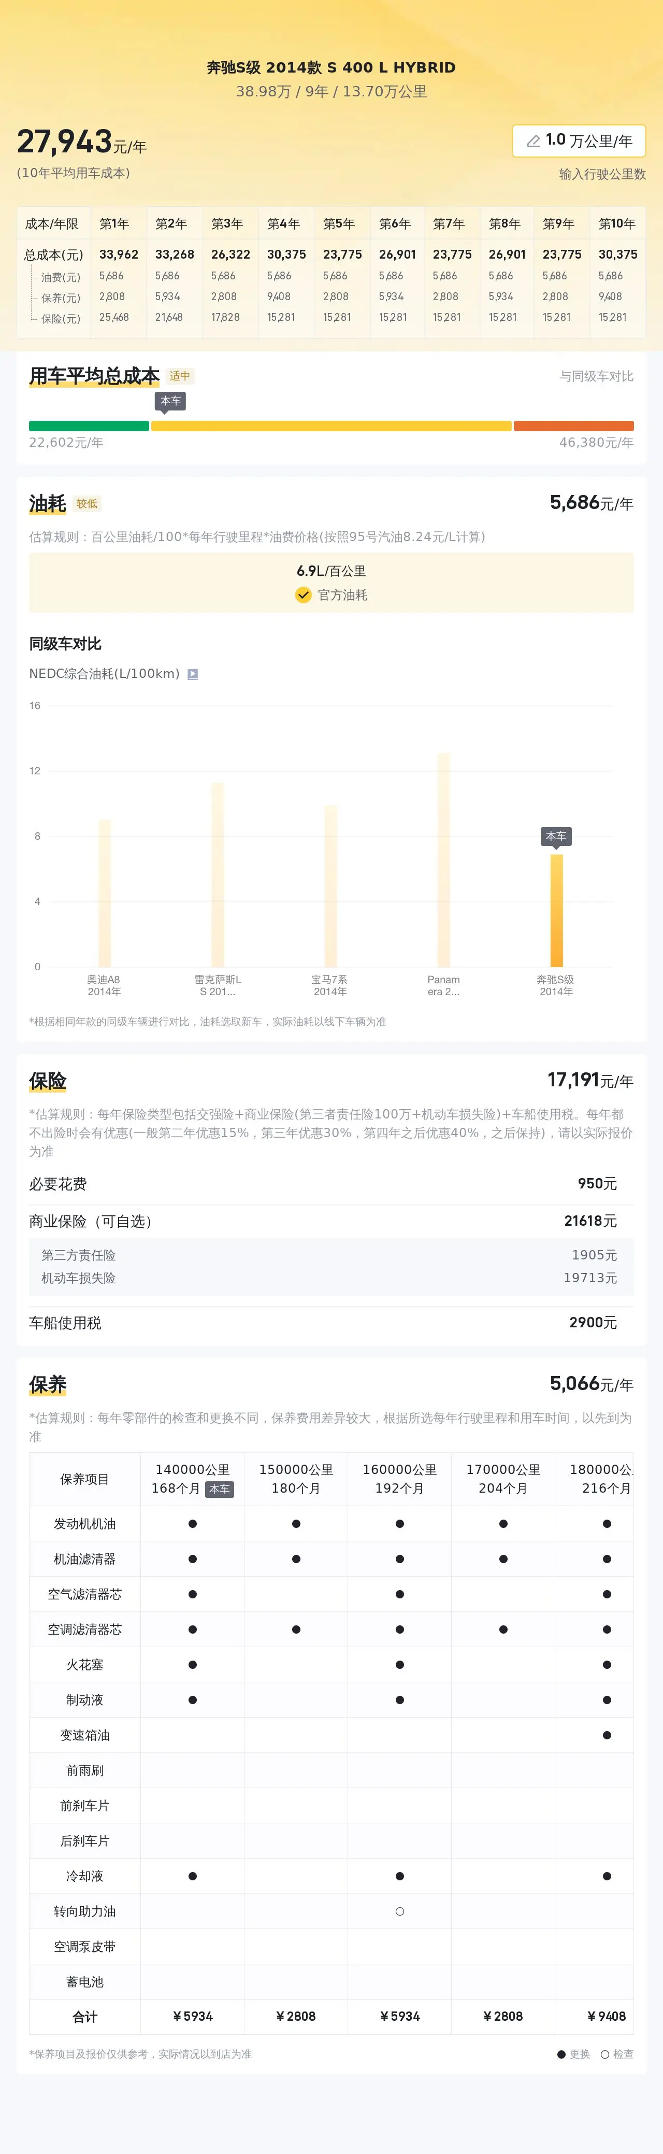Click the 5,066元/年 maintenance total
The image size is (663, 2154).
coord(591,1384)
